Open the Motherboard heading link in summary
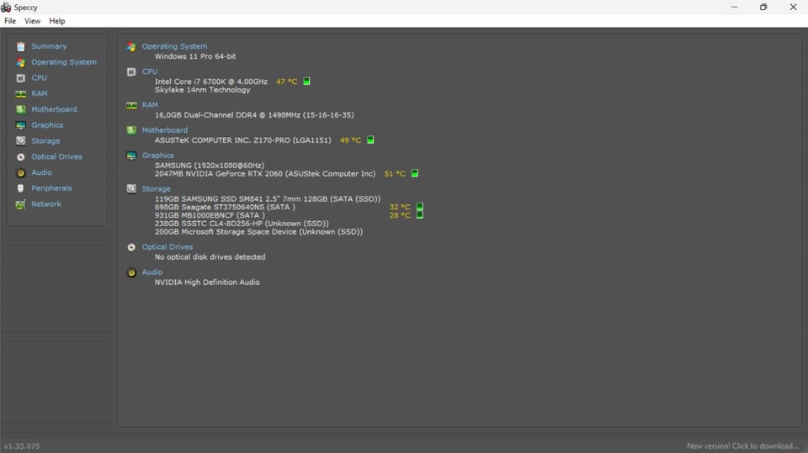 tap(165, 130)
